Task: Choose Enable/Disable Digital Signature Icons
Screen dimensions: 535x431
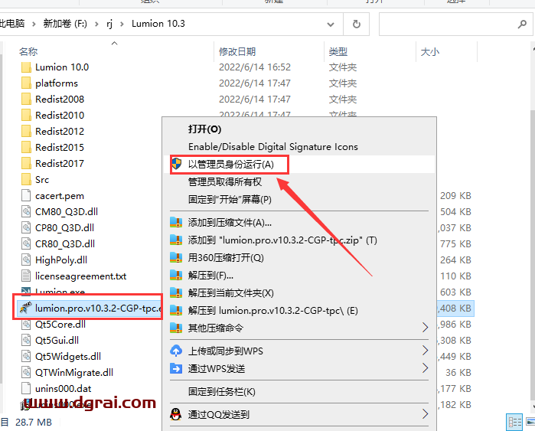Action: [x=273, y=147]
